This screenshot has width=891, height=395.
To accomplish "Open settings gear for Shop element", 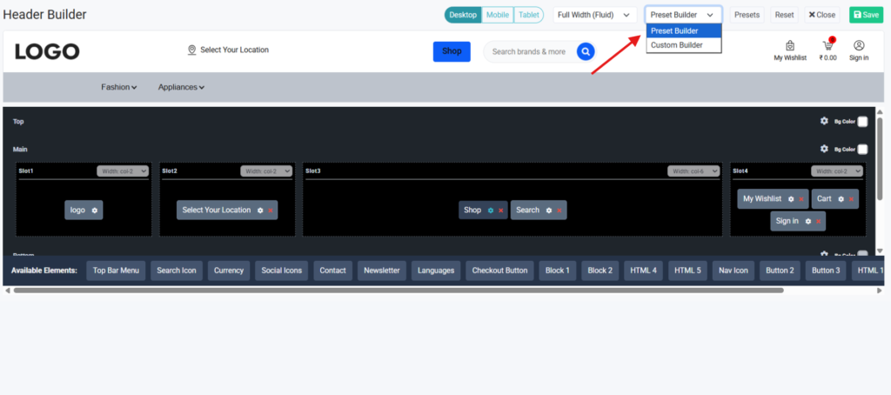I will [x=491, y=211].
